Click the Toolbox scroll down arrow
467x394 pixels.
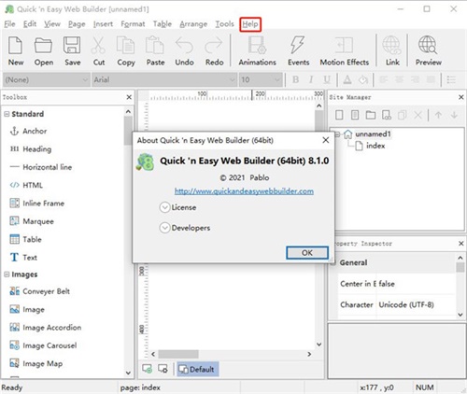(128, 373)
